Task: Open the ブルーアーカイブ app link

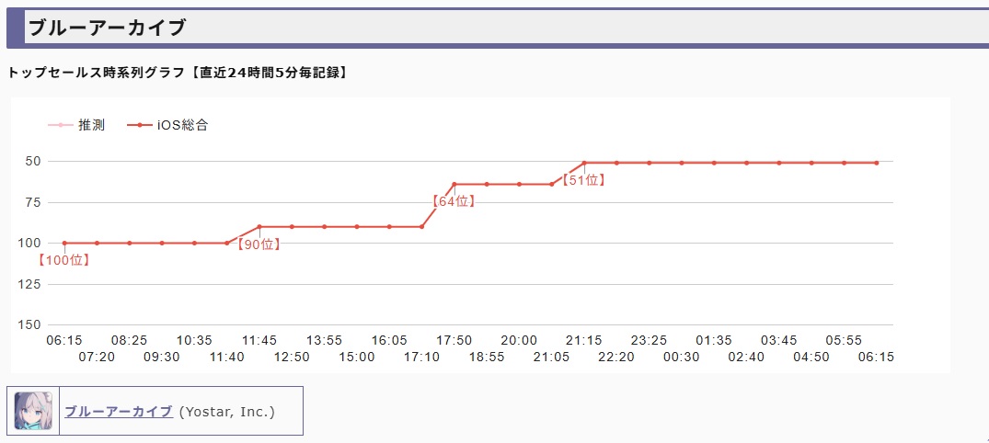Action: coord(119,412)
